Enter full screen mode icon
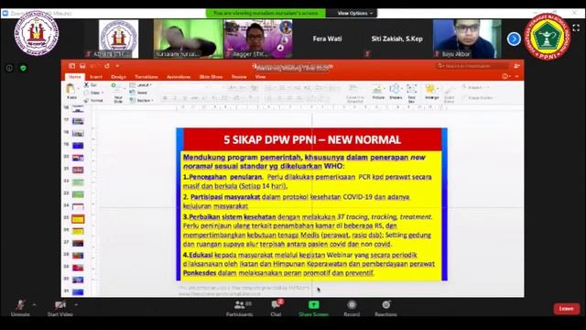The width and height of the screenshot is (586, 330). click(x=576, y=27)
